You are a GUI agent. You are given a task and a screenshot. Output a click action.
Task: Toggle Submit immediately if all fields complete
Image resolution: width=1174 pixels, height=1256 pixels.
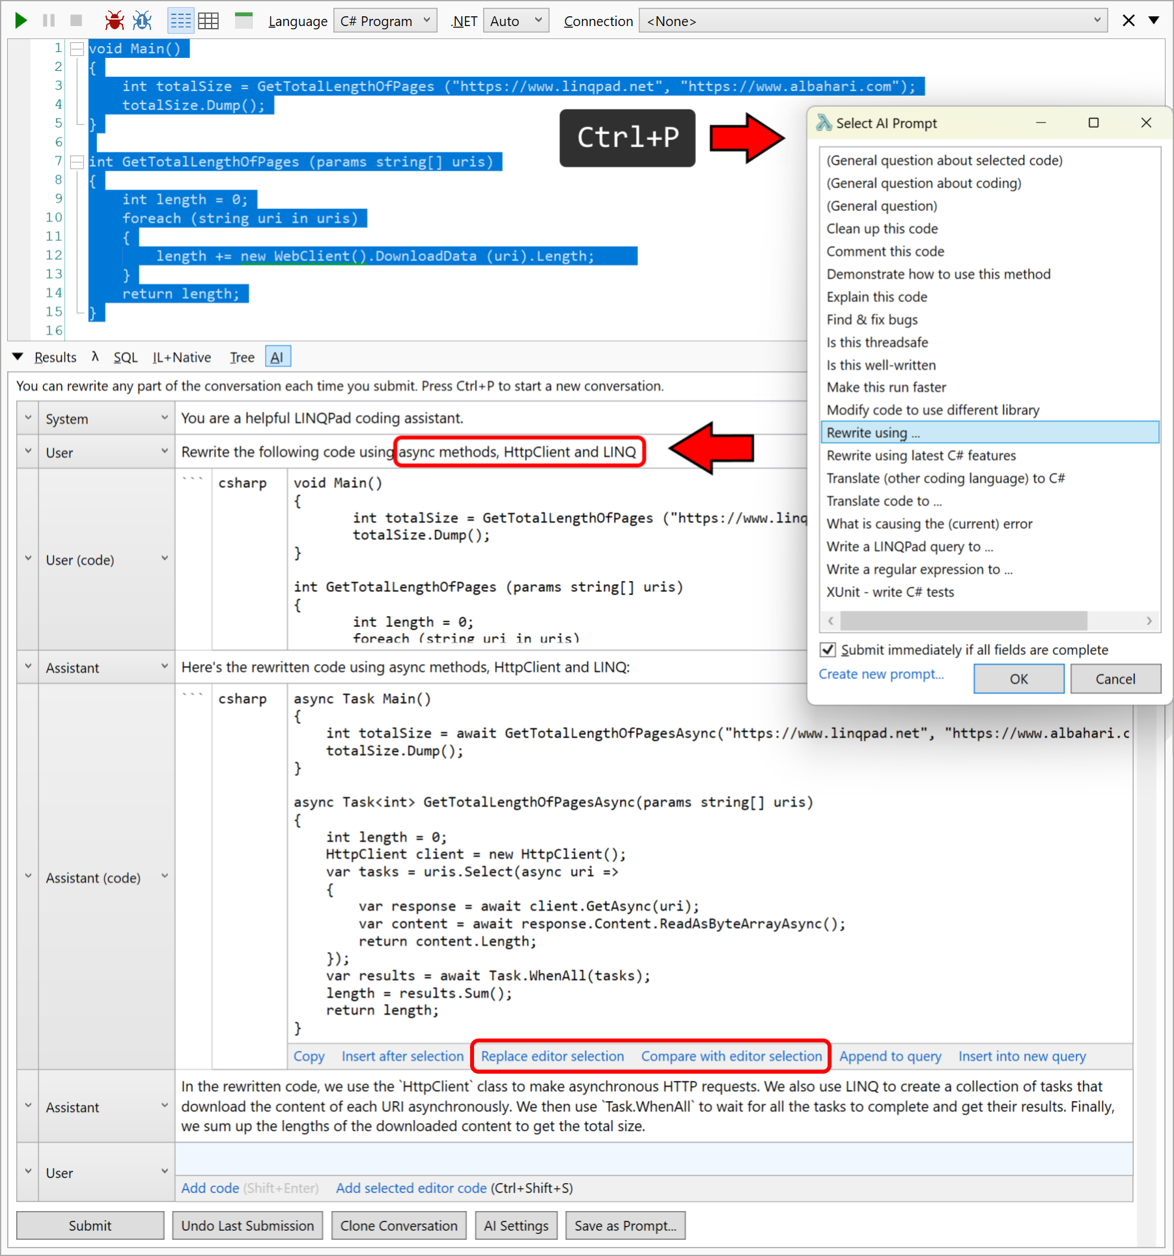(828, 650)
